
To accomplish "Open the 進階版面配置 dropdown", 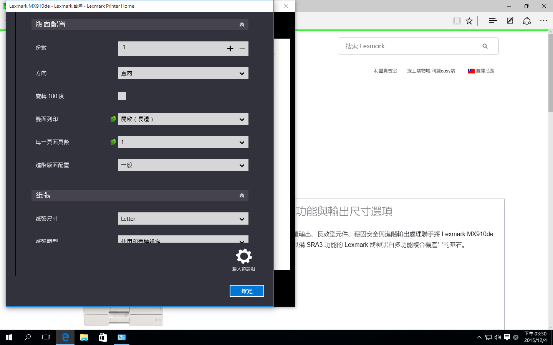I will [183, 165].
